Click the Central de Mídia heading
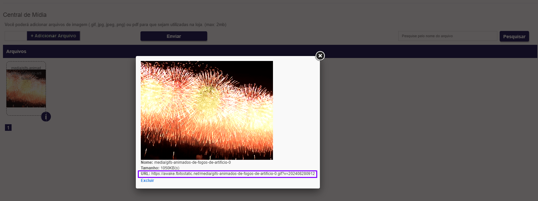Viewport: 538px width, 201px height. (x=25, y=15)
